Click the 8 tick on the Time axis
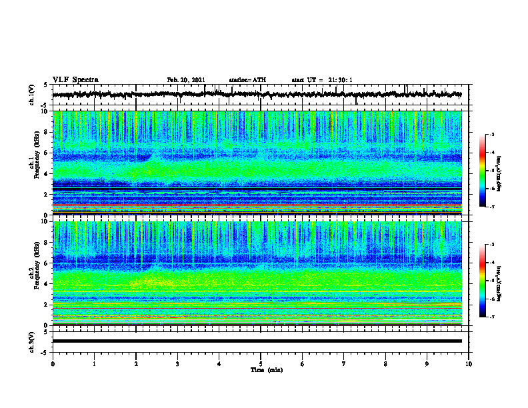 click(x=385, y=364)
